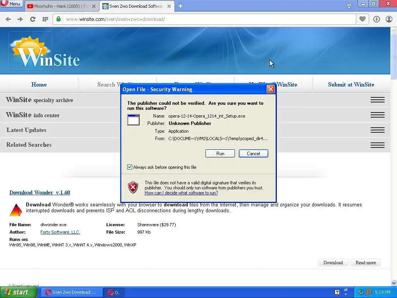
Task: Click the Download button for Download Wonder
Action: tap(333, 263)
